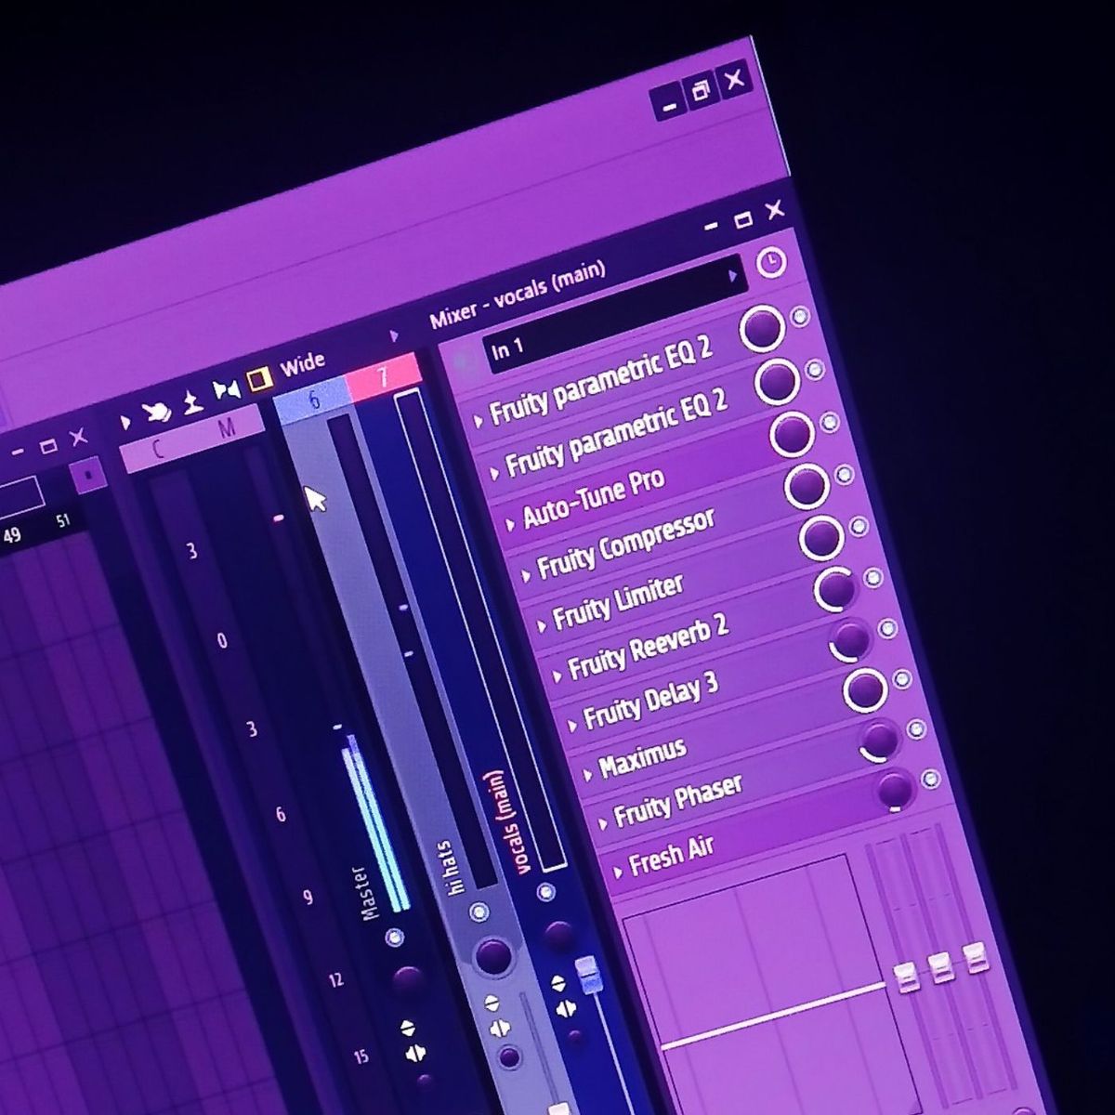Expand the Fruity Compressor slot arrow
Screen dimensions: 1115x1115
[x=526, y=576]
